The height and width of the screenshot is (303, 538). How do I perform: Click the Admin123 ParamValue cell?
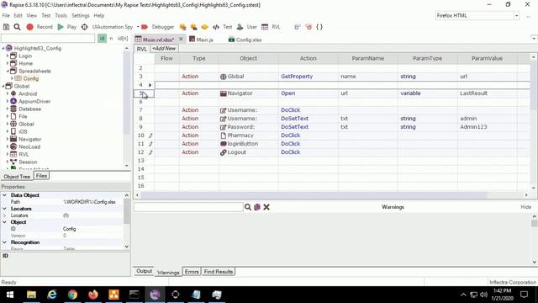coord(488,127)
